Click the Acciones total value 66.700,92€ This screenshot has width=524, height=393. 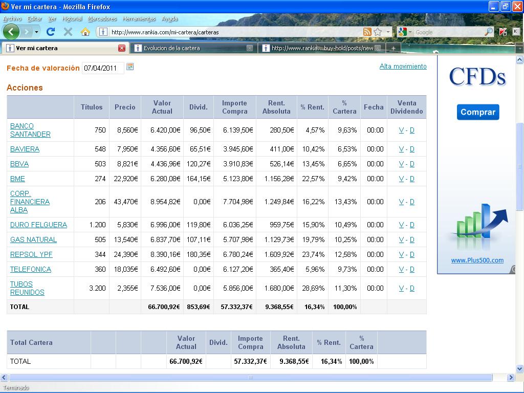[x=164, y=307]
